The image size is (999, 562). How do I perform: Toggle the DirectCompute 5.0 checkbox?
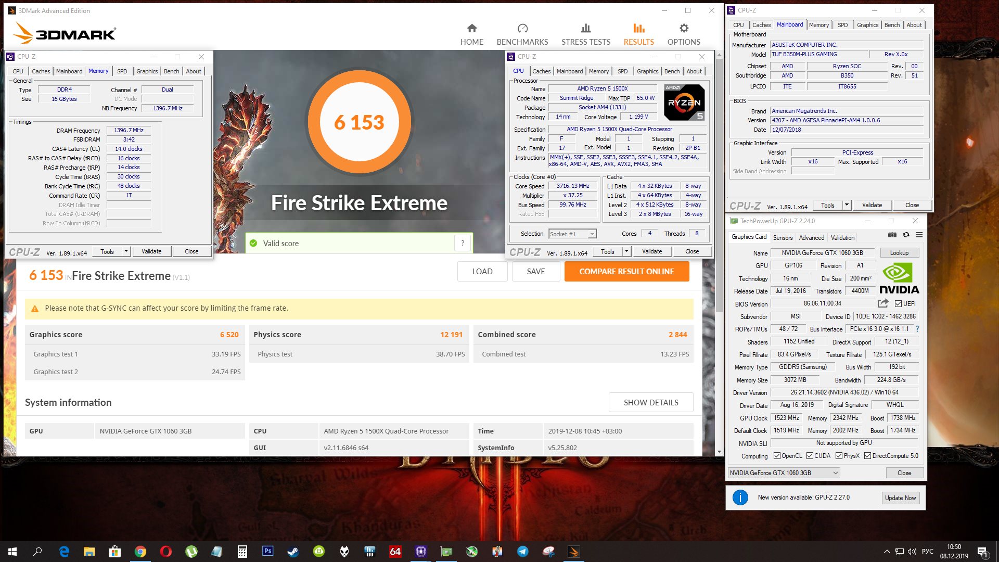coord(867,456)
